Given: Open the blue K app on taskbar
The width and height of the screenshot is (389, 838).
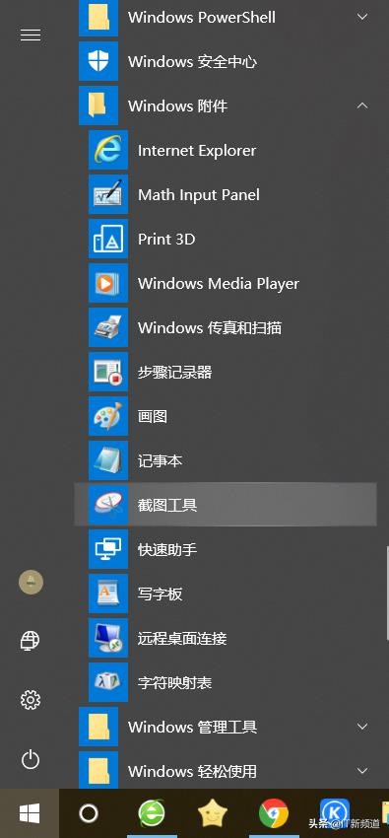Looking at the screenshot, I should [x=335, y=812].
